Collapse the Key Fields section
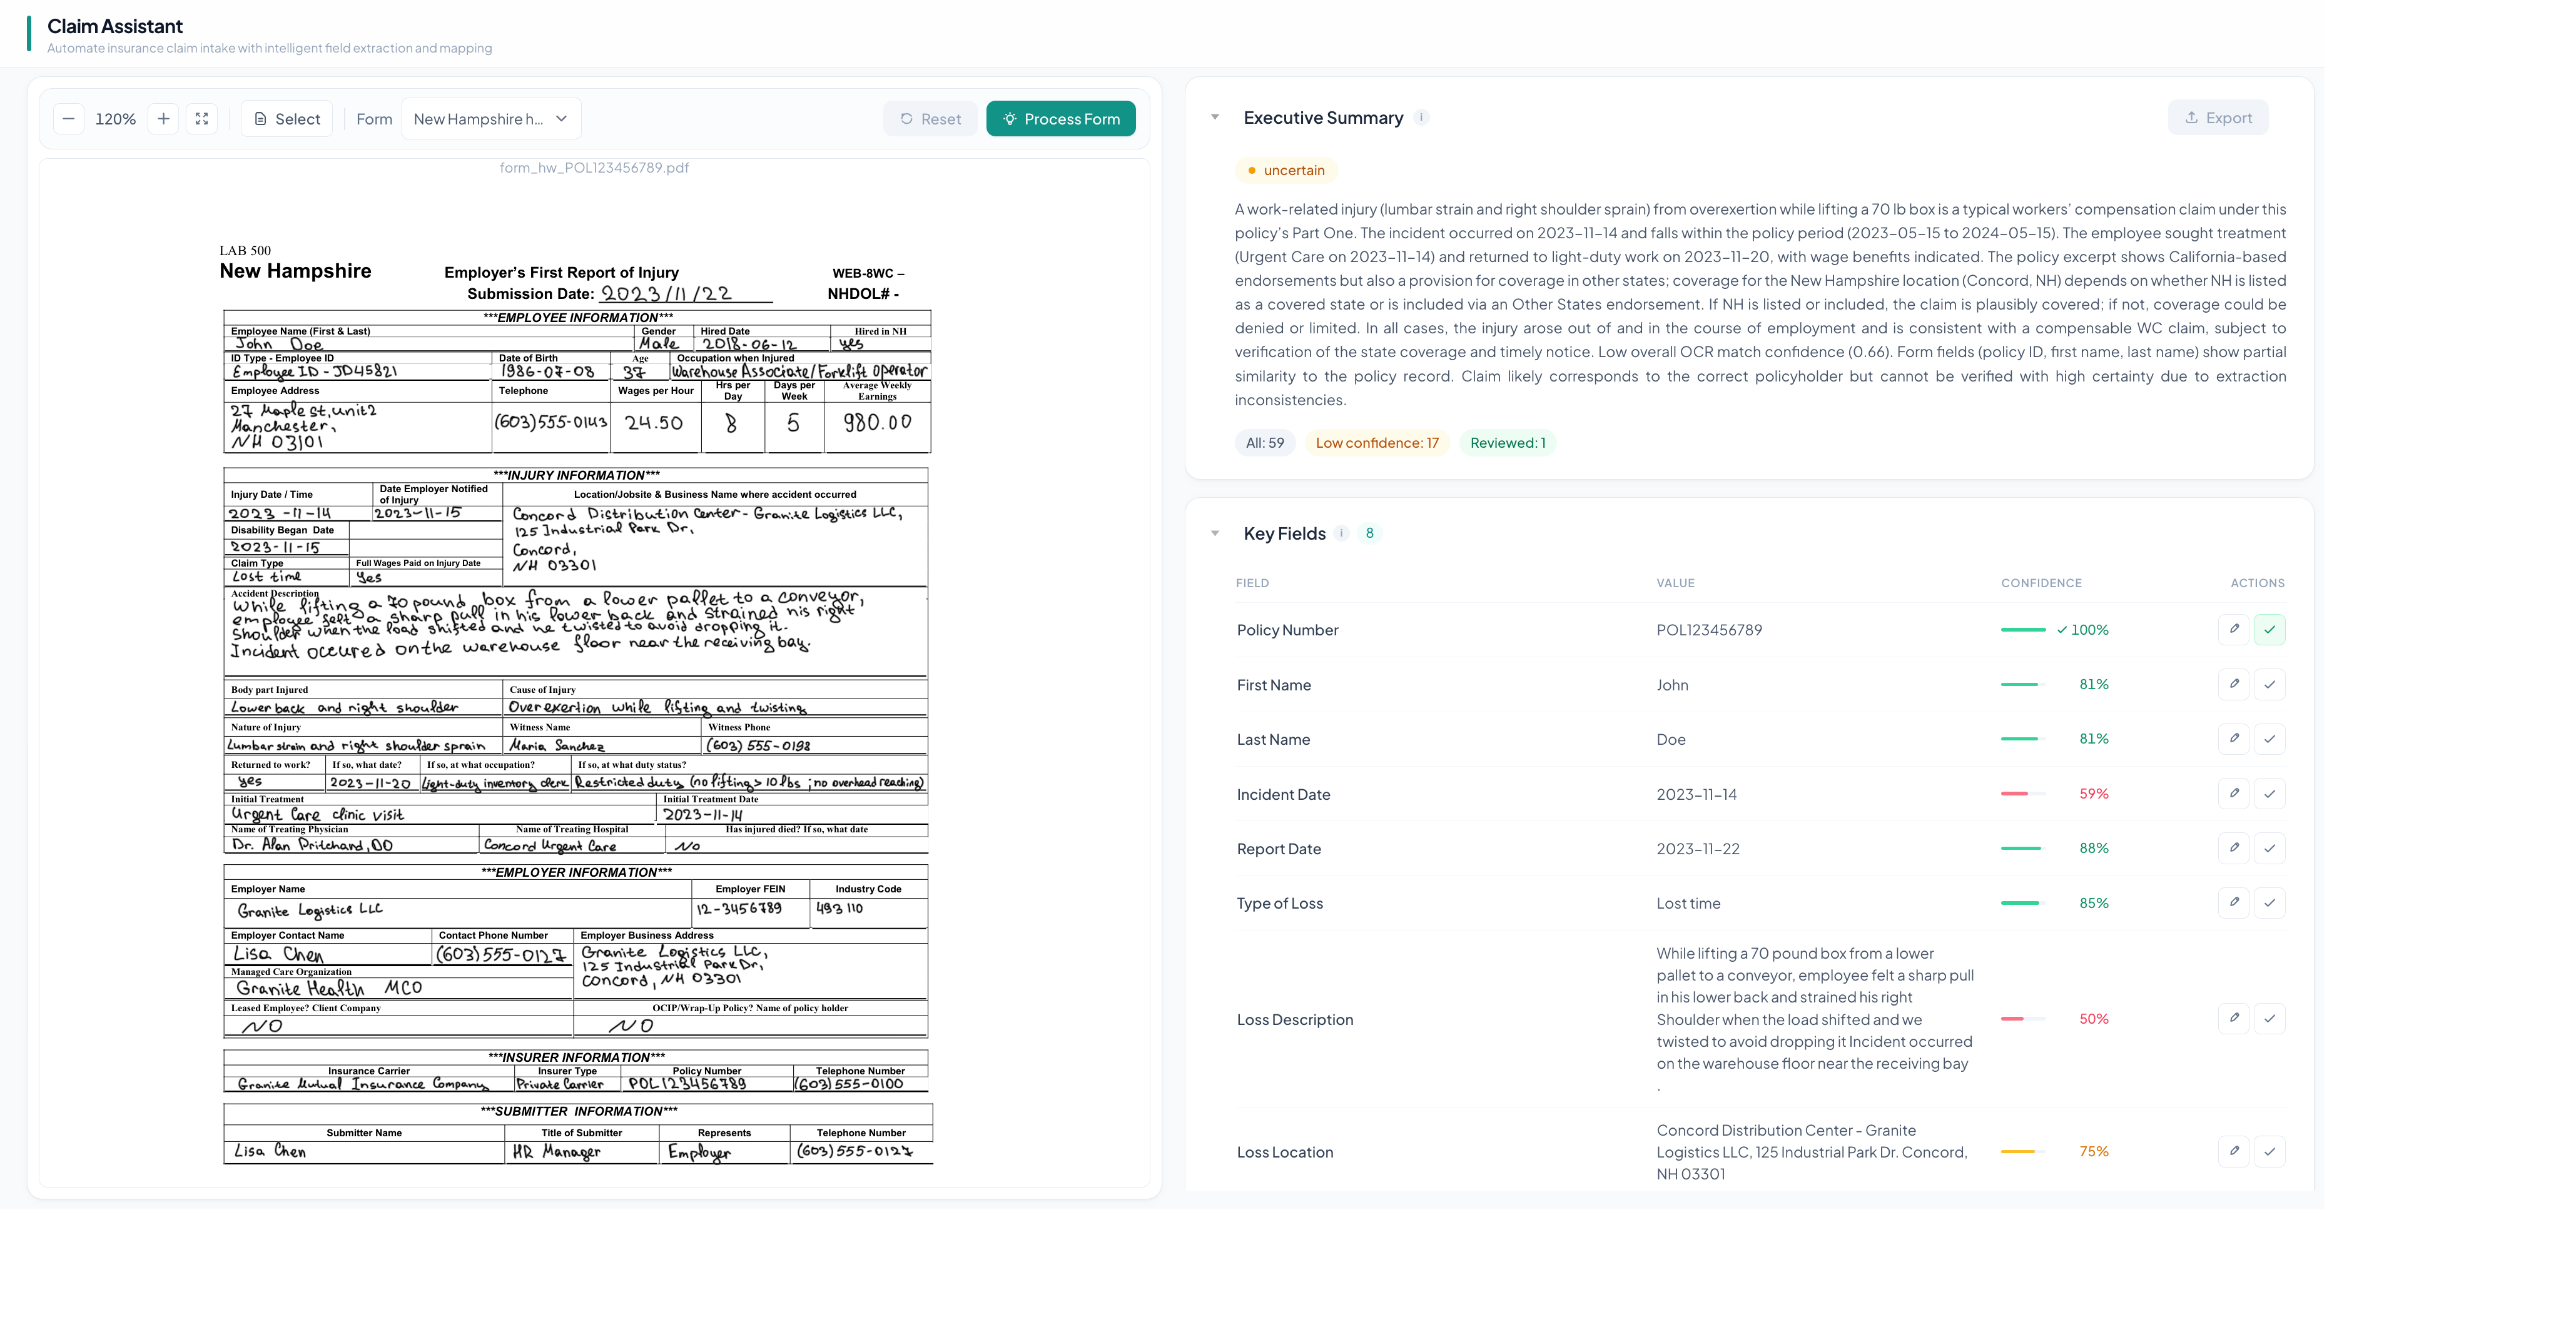The image size is (2576, 1342). [1215, 533]
